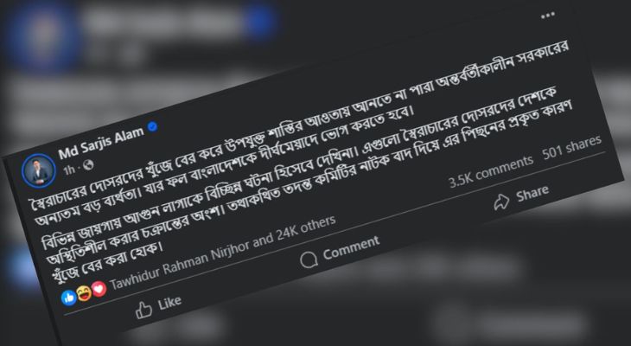The image size is (631, 346).
Task: Open the three-dots post options menu
Action: click(x=548, y=16)
